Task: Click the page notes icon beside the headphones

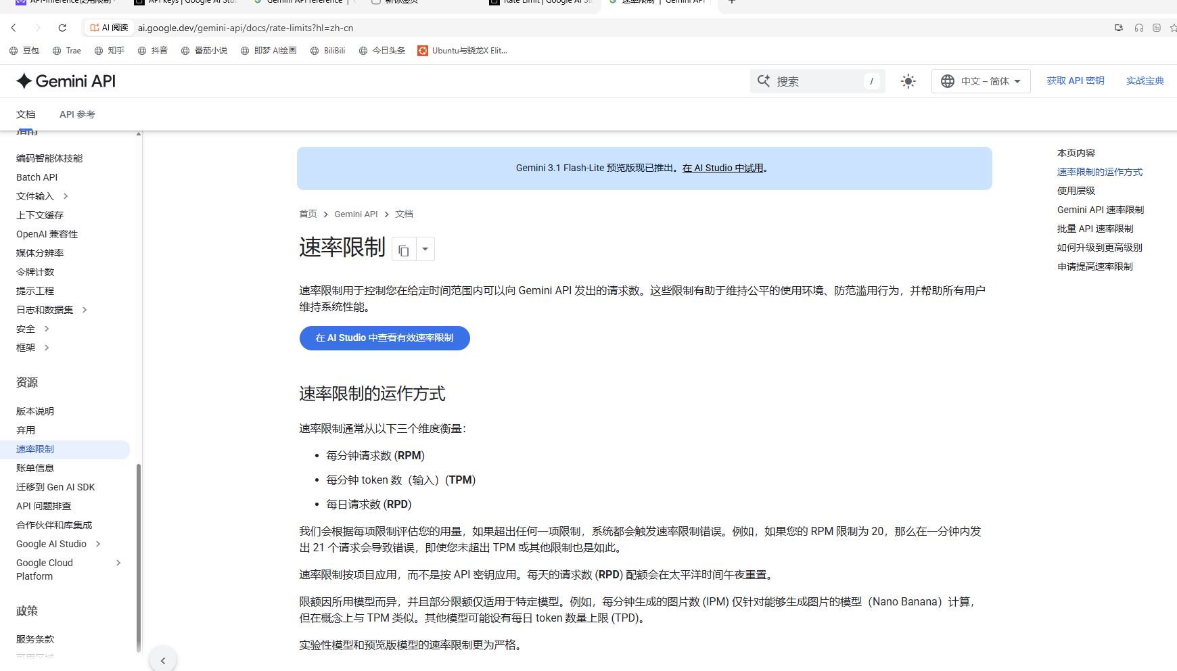Action: point(1157,28)
